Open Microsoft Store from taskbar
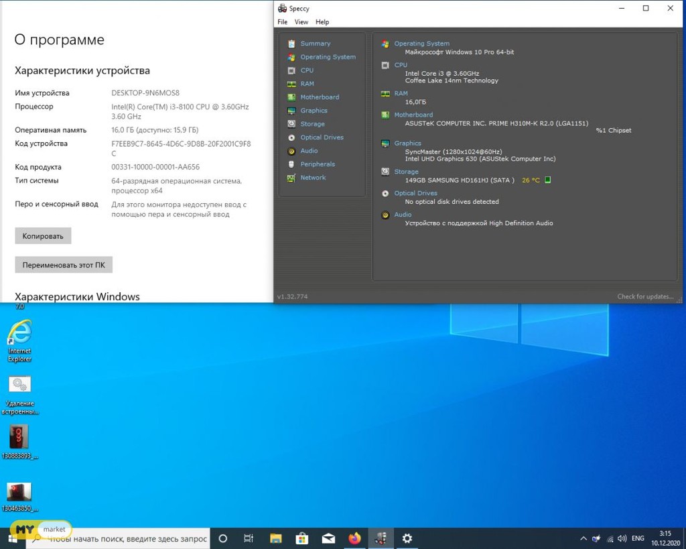The width and height of the screenshot is (686, 549). 302,538
